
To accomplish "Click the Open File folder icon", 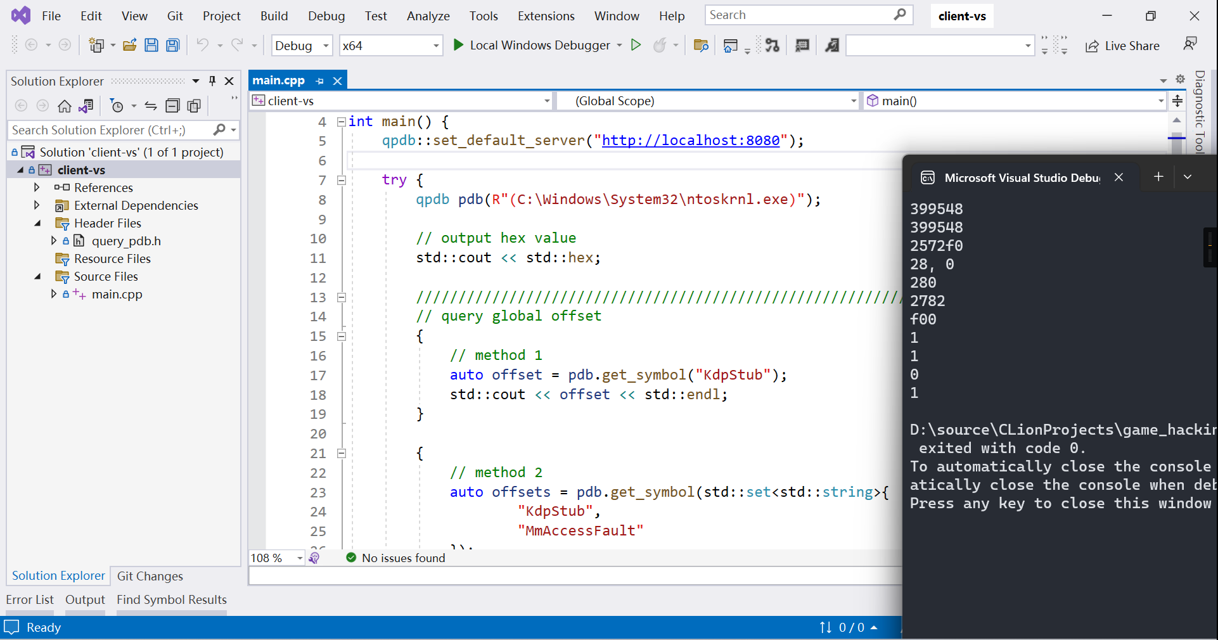I will (130, 45).
